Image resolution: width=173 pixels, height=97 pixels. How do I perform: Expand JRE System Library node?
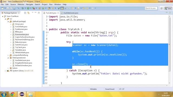5,71
